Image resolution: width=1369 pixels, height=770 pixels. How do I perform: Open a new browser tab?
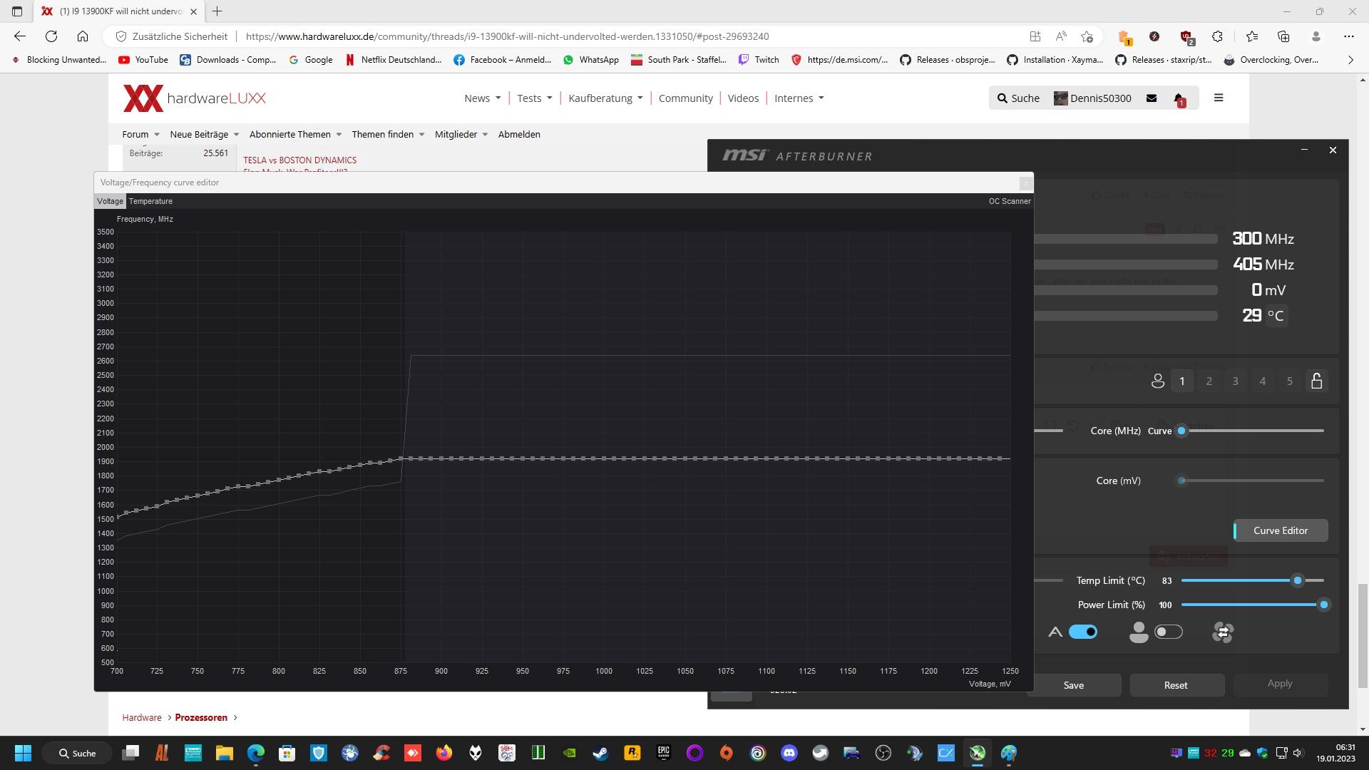[x=217, y=11]
